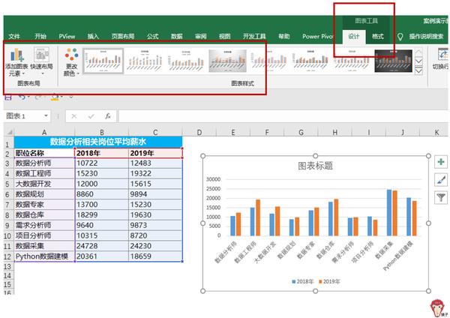Viewport: 450px width, 318px height.
Task: Switch to the 开发工具 (Developer) tab
Action: click(254, 37)
